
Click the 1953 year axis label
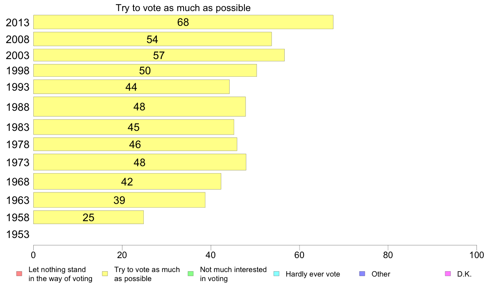[x=18, y=234]
